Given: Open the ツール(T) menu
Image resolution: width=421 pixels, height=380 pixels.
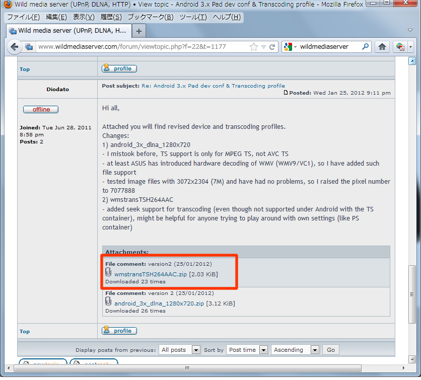Looking at the screenshot, I should tap(193, 17).
